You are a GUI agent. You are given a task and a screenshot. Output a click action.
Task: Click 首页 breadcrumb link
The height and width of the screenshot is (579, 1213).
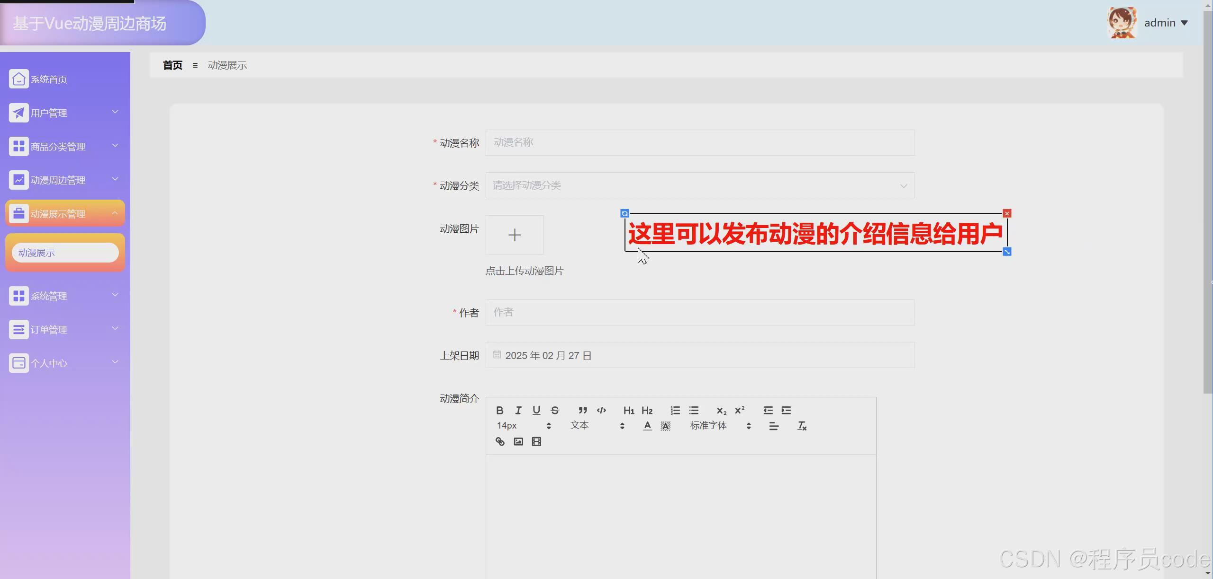click(172, 65)
